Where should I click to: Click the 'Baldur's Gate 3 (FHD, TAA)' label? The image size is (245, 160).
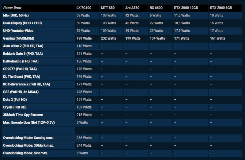click(23, 54)
